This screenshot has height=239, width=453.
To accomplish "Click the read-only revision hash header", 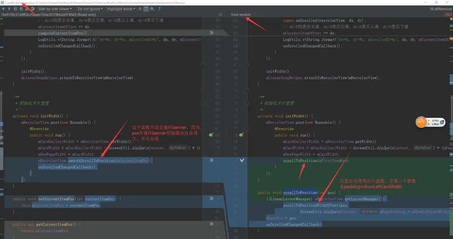I will click(x=49, y=15).
